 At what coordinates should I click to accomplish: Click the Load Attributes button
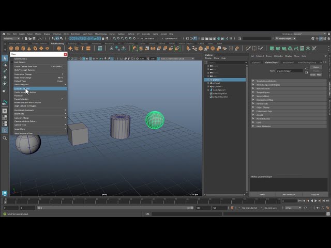pos(289,194)
